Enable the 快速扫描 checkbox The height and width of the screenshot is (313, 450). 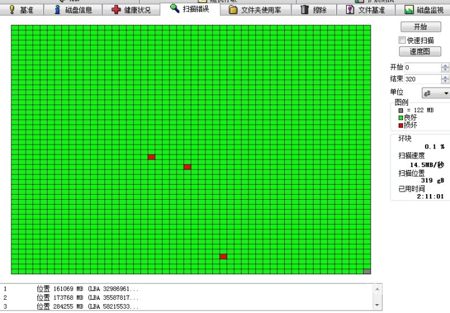403,40
